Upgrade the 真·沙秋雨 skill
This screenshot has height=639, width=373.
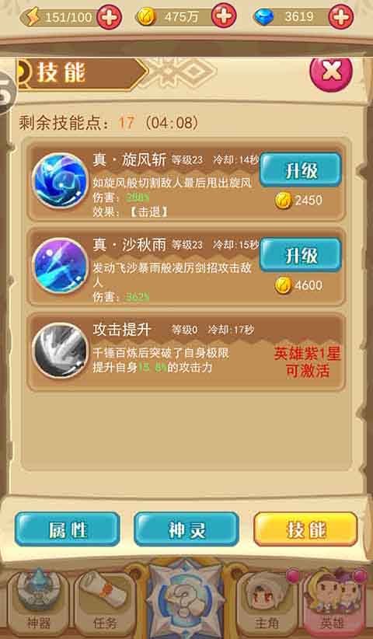point(301,255)
